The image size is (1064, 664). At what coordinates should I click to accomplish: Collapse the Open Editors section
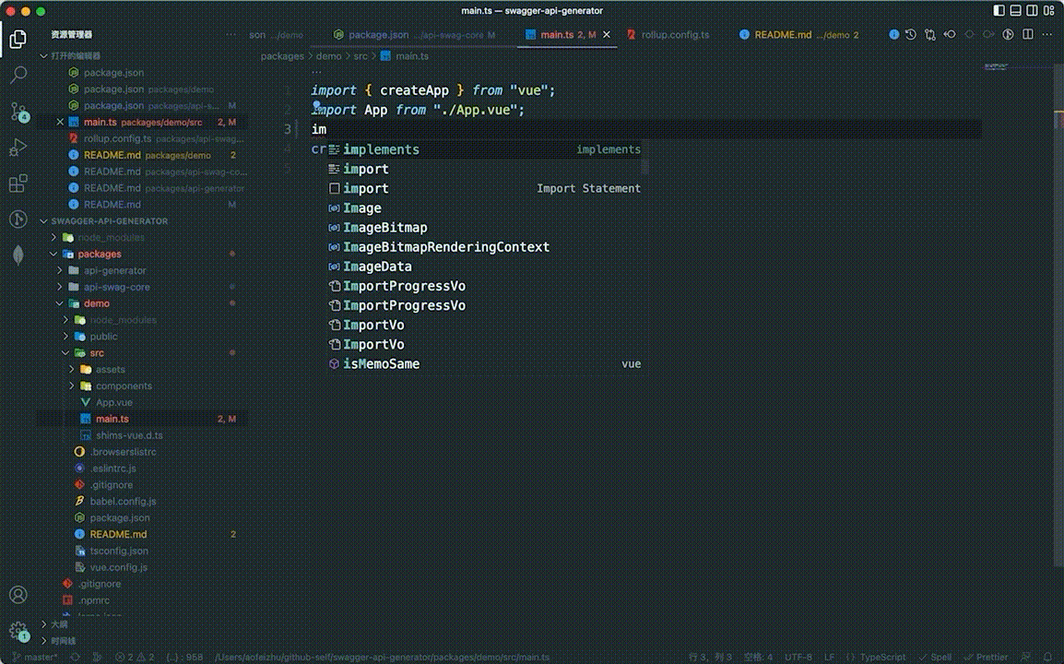44,55
